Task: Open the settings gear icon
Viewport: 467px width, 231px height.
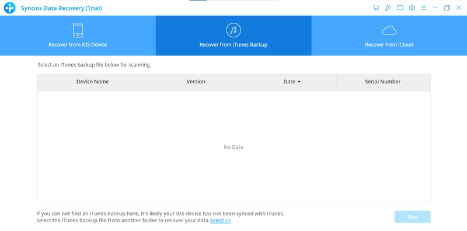Action: (412, 8)
